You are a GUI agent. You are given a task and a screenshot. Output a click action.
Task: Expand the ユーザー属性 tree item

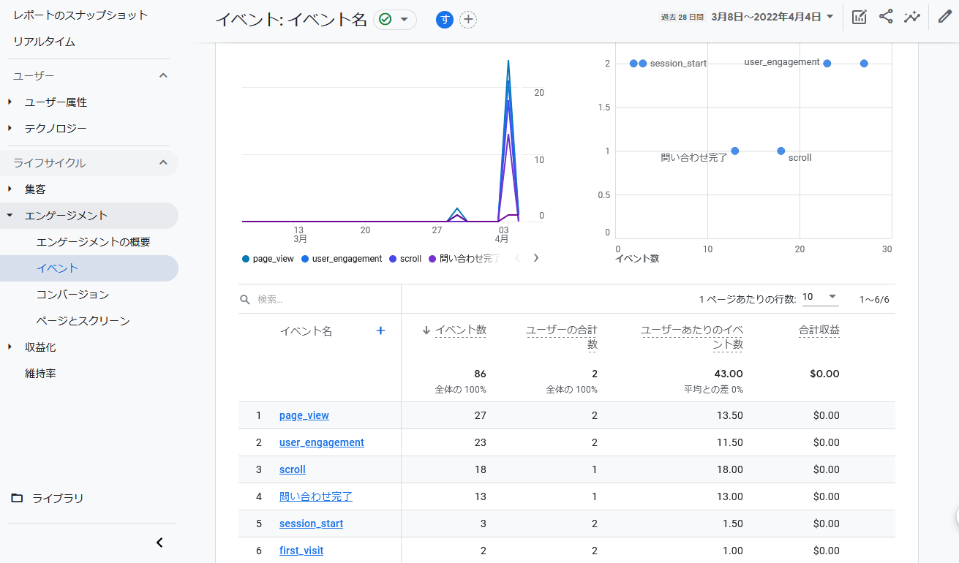pyautogui.click(x=10, y=102)
